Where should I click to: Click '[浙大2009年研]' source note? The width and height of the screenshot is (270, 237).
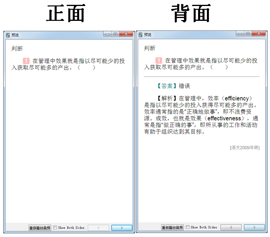click(x=245, y=148)
